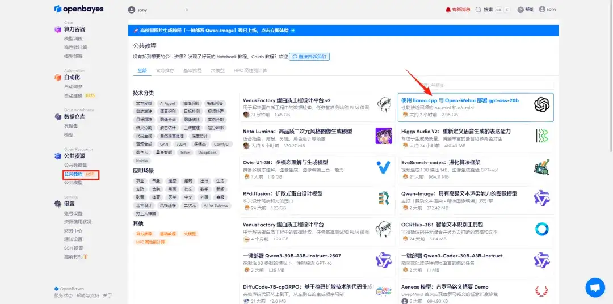
Task: Open 自动调参 in the sidebar
Action: [73, 86]
